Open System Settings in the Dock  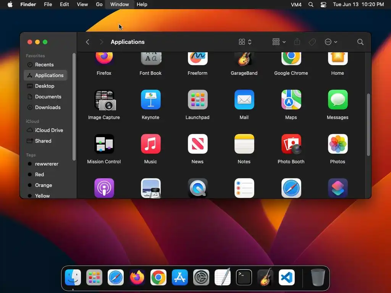pos(201,277)
